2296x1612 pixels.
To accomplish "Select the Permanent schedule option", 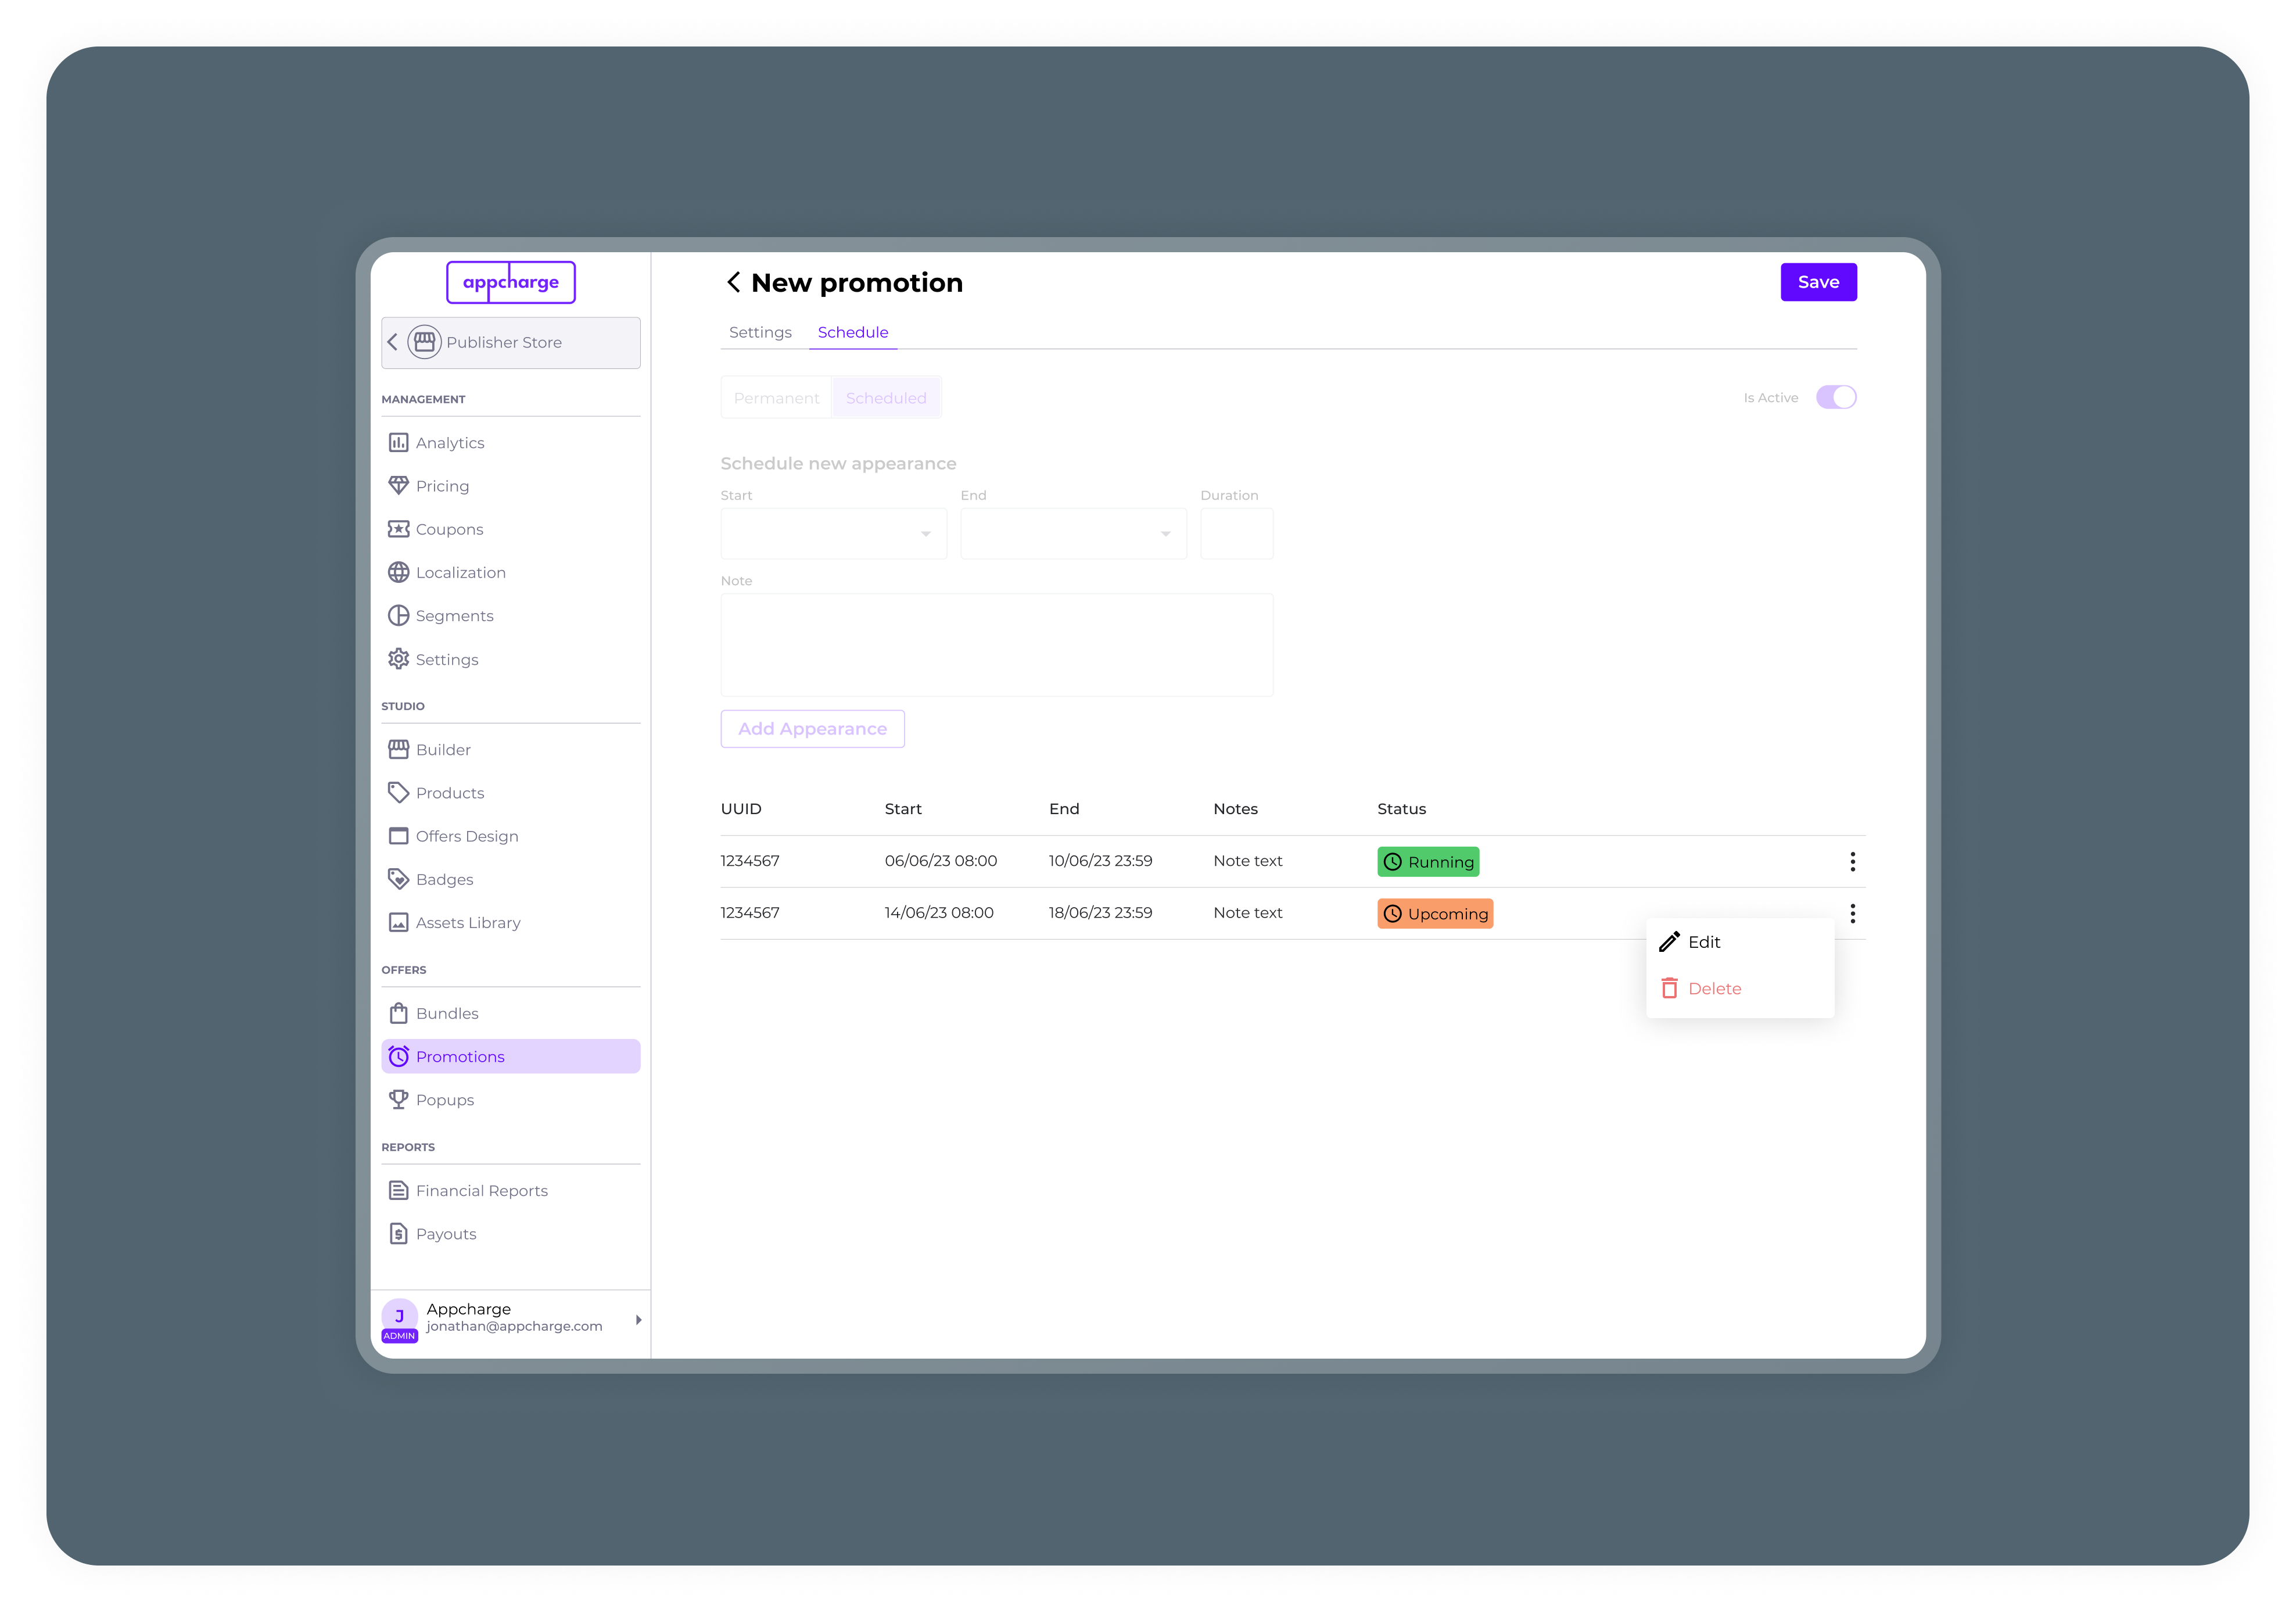I will 776,398.
